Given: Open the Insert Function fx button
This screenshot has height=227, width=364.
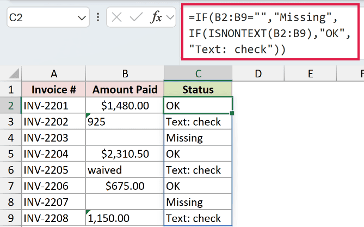Looking at the screenshot, I should pos(156,17).
